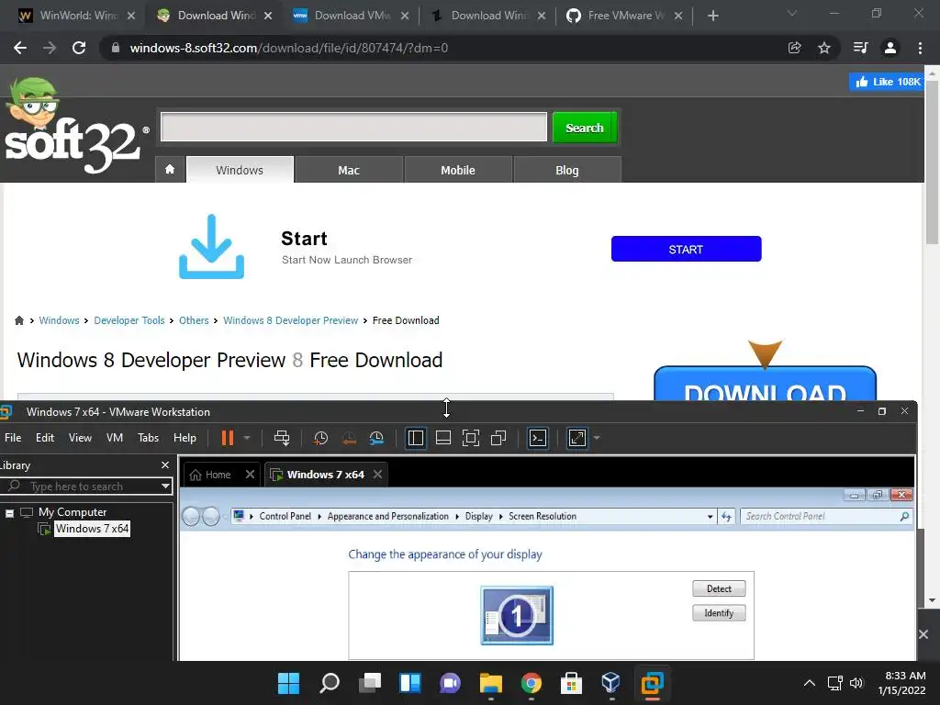Open the Windows Start menu

[x=288, y=683]
